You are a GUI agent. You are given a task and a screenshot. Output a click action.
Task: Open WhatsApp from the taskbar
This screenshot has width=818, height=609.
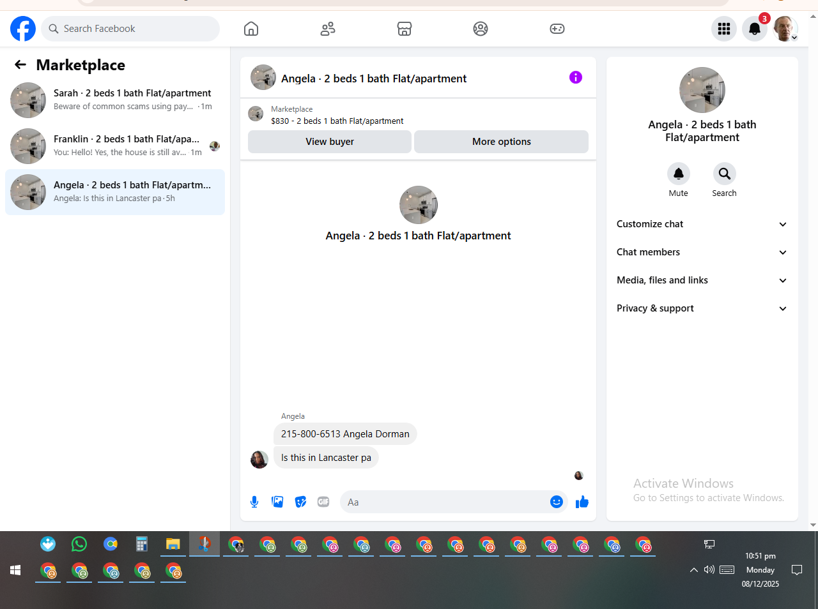click(x=79, y=544)
